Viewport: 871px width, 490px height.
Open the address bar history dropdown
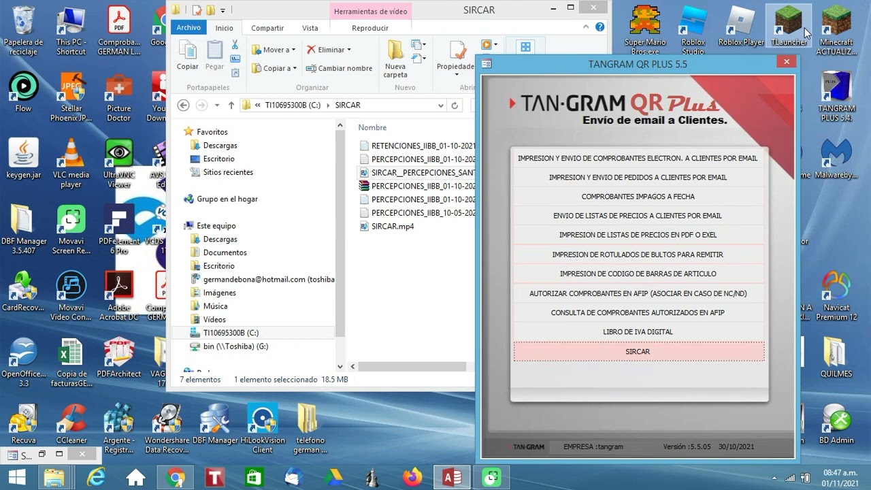441,105
